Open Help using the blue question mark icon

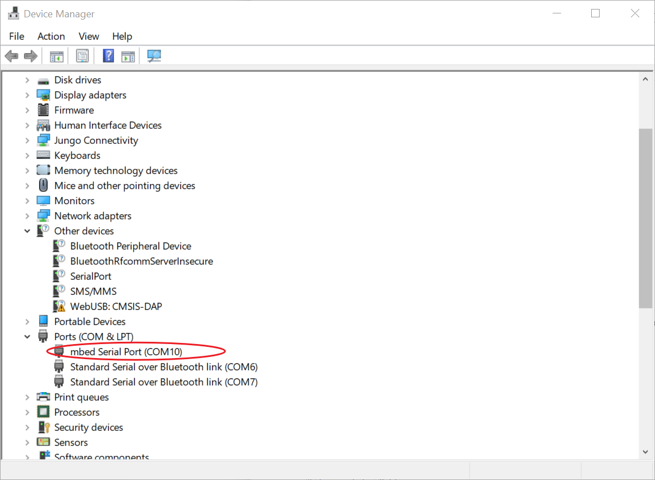(108, 55)
